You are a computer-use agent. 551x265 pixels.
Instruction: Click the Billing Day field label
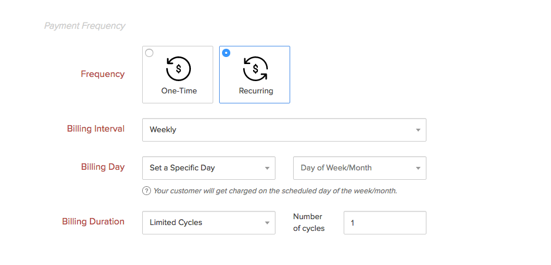coord(103,167)
